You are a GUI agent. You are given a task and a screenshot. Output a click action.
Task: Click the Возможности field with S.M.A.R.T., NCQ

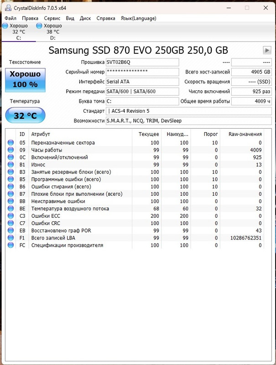click(x=189, y=121)
